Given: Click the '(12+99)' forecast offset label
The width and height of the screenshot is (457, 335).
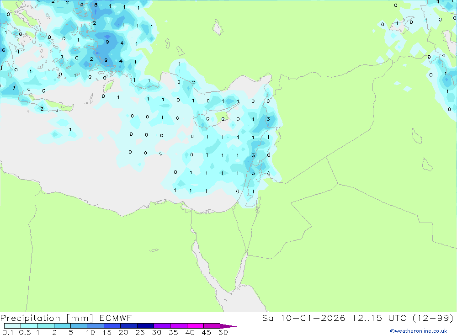Looking at the screenshot, I should coord(433,318).
